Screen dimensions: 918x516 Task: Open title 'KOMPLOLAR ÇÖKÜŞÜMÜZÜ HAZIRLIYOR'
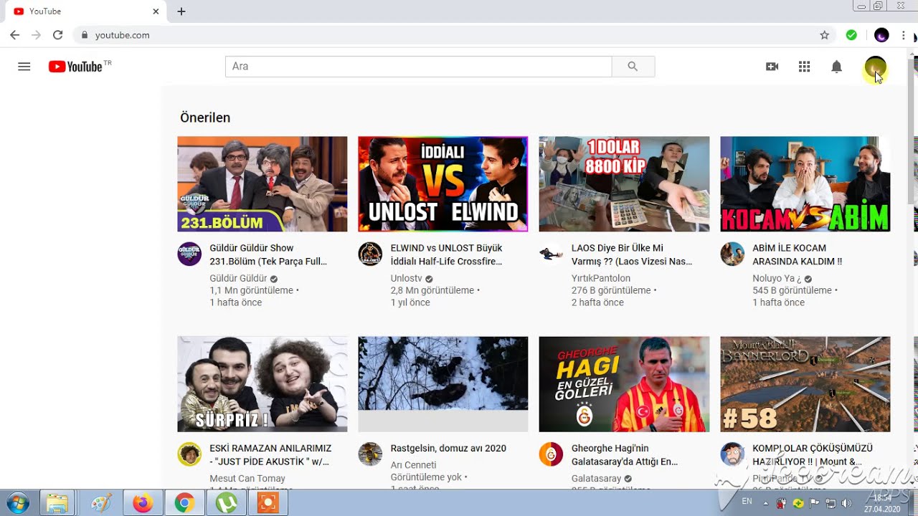pyautogui.click(x=813, y=454)
